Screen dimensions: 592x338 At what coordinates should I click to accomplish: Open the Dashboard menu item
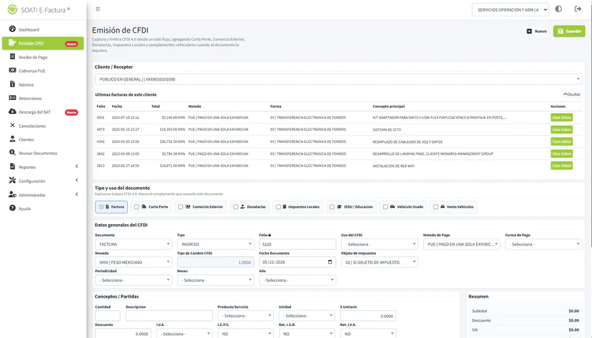[x=43, y=30]
